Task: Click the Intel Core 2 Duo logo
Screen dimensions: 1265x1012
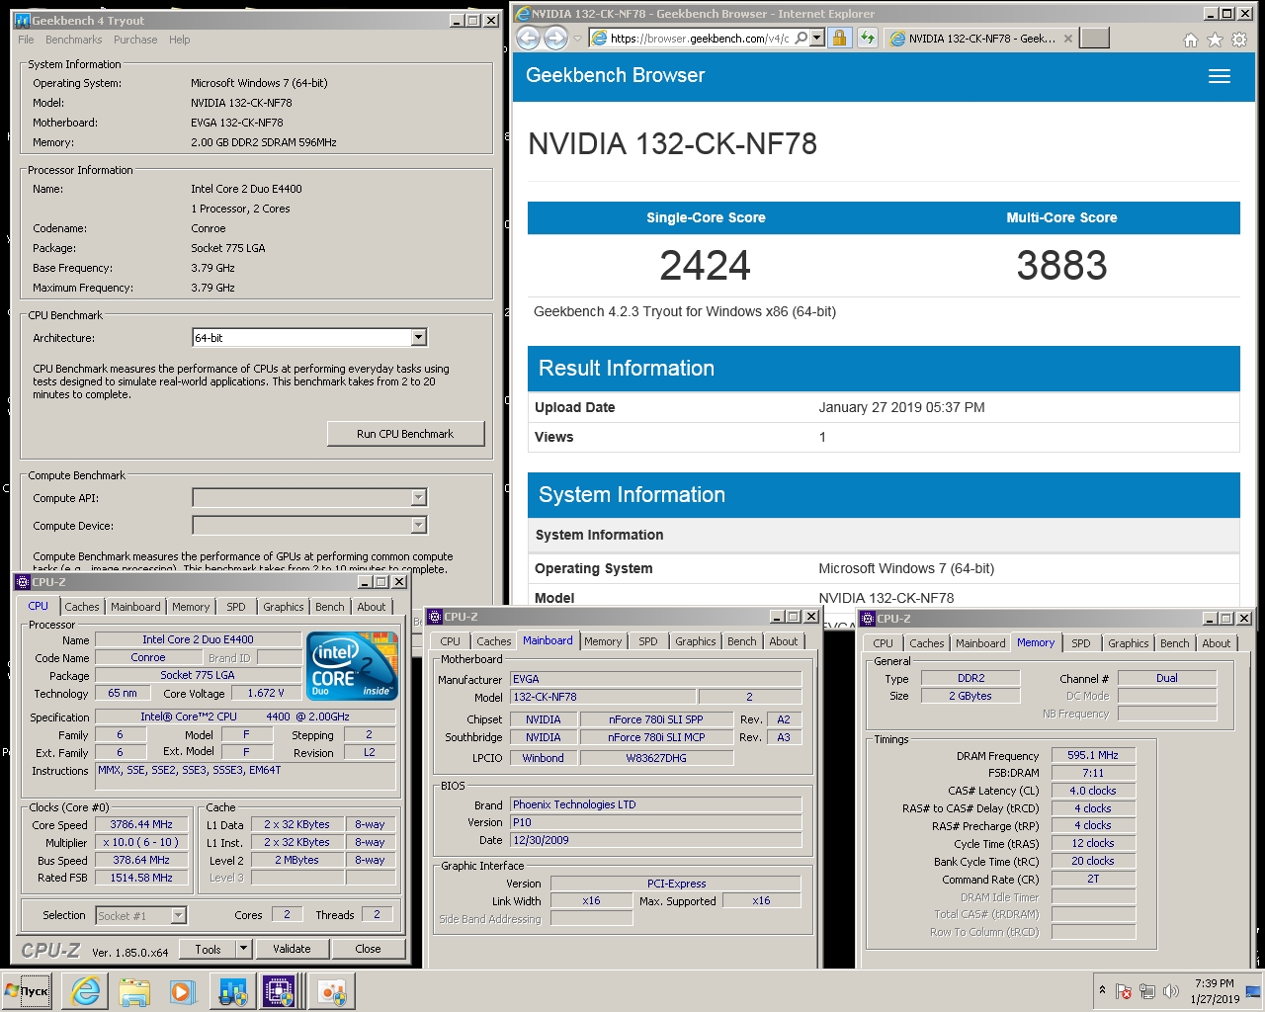Action: [x=353, y=665]
